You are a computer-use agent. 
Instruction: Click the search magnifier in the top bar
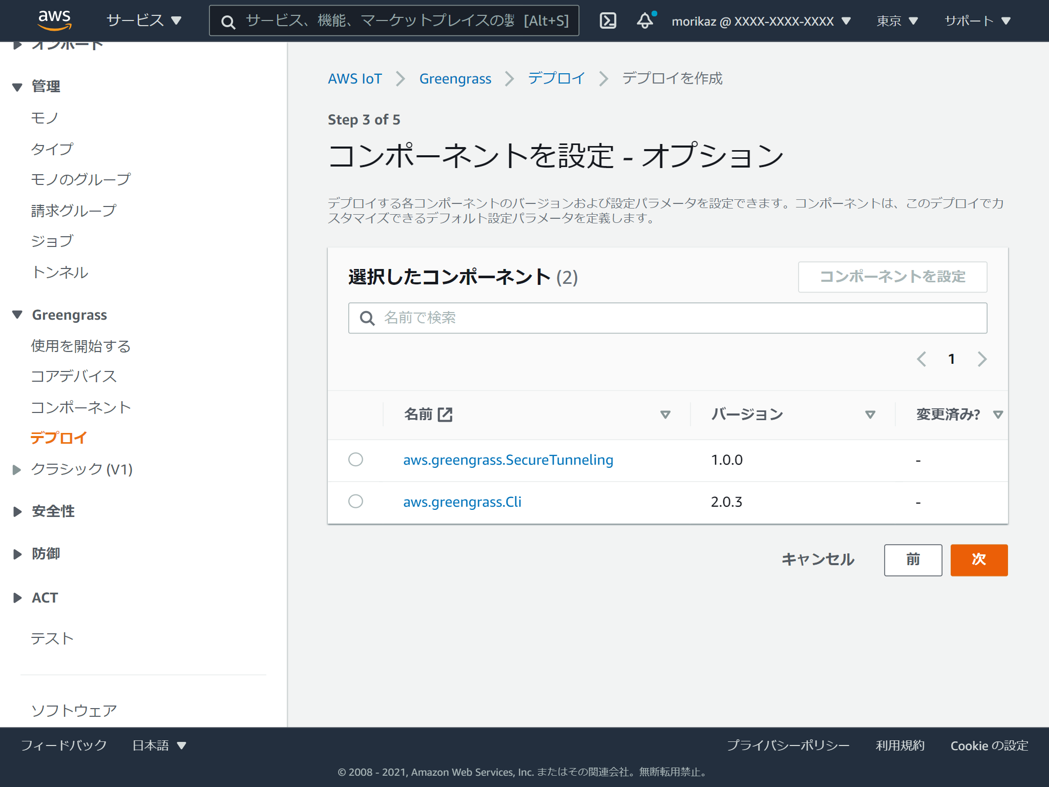point(227,22)
